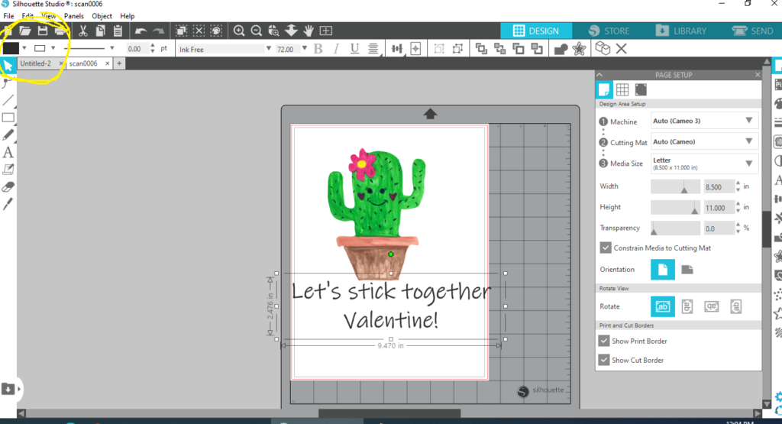Select the Draw a Rectangle tool
The image size is (782, 424).
point(8,118)
